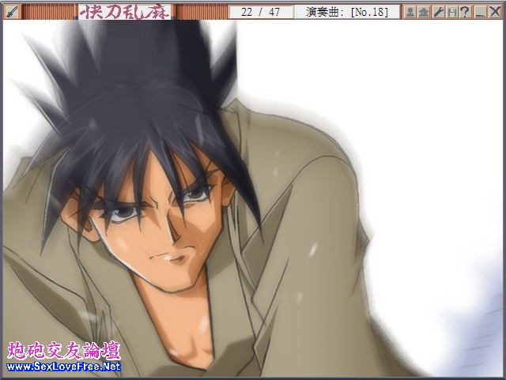This screenshot has height=380, width=506.
Task: Click the wooden panel right of the title logo
Action: pyautogui.click(x=199, y=12)
